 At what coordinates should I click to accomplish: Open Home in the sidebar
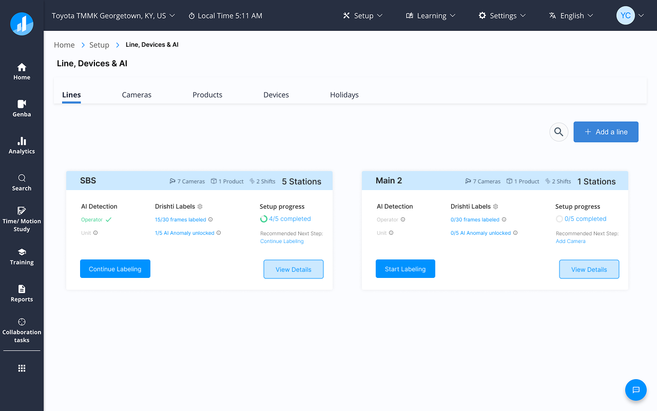pos(22,71)
